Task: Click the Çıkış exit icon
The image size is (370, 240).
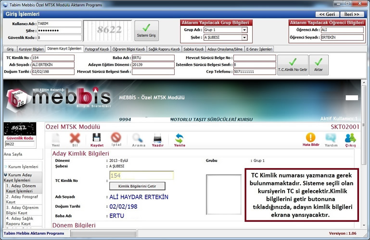Action: click(350, 140)
